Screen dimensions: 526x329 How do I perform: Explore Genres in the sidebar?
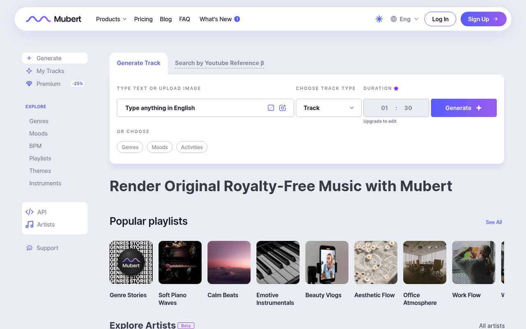39,121
